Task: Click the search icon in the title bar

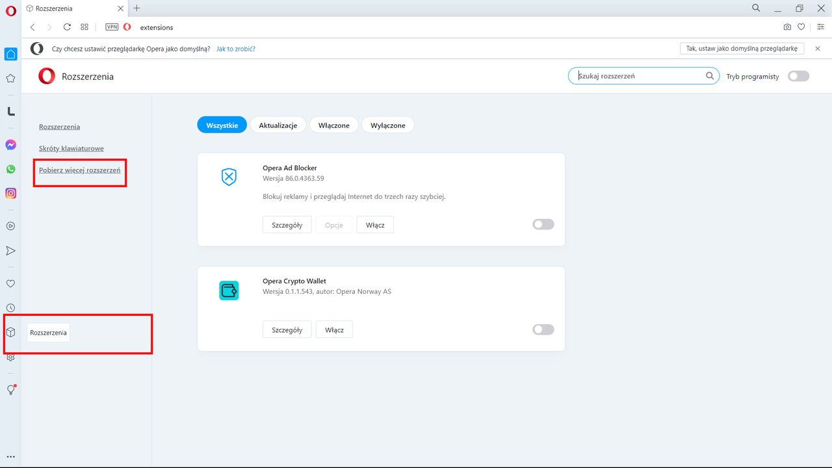Action: coord(756,8)
